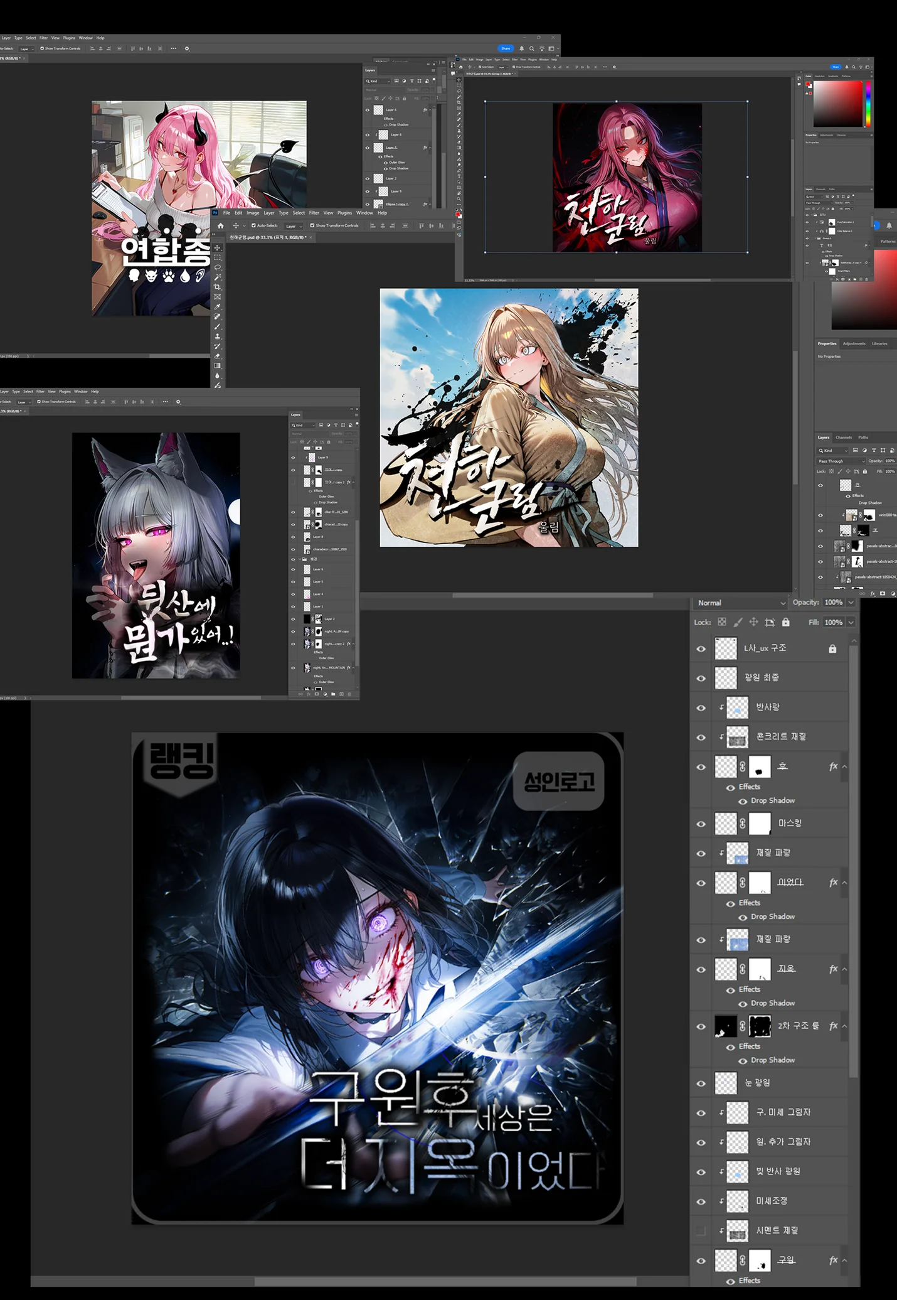The height and width of the screenshot is (1300, 897).
Task: Choose the Magic Wand tool in the blonde artwork window
Action: click(x=218, y=277)
